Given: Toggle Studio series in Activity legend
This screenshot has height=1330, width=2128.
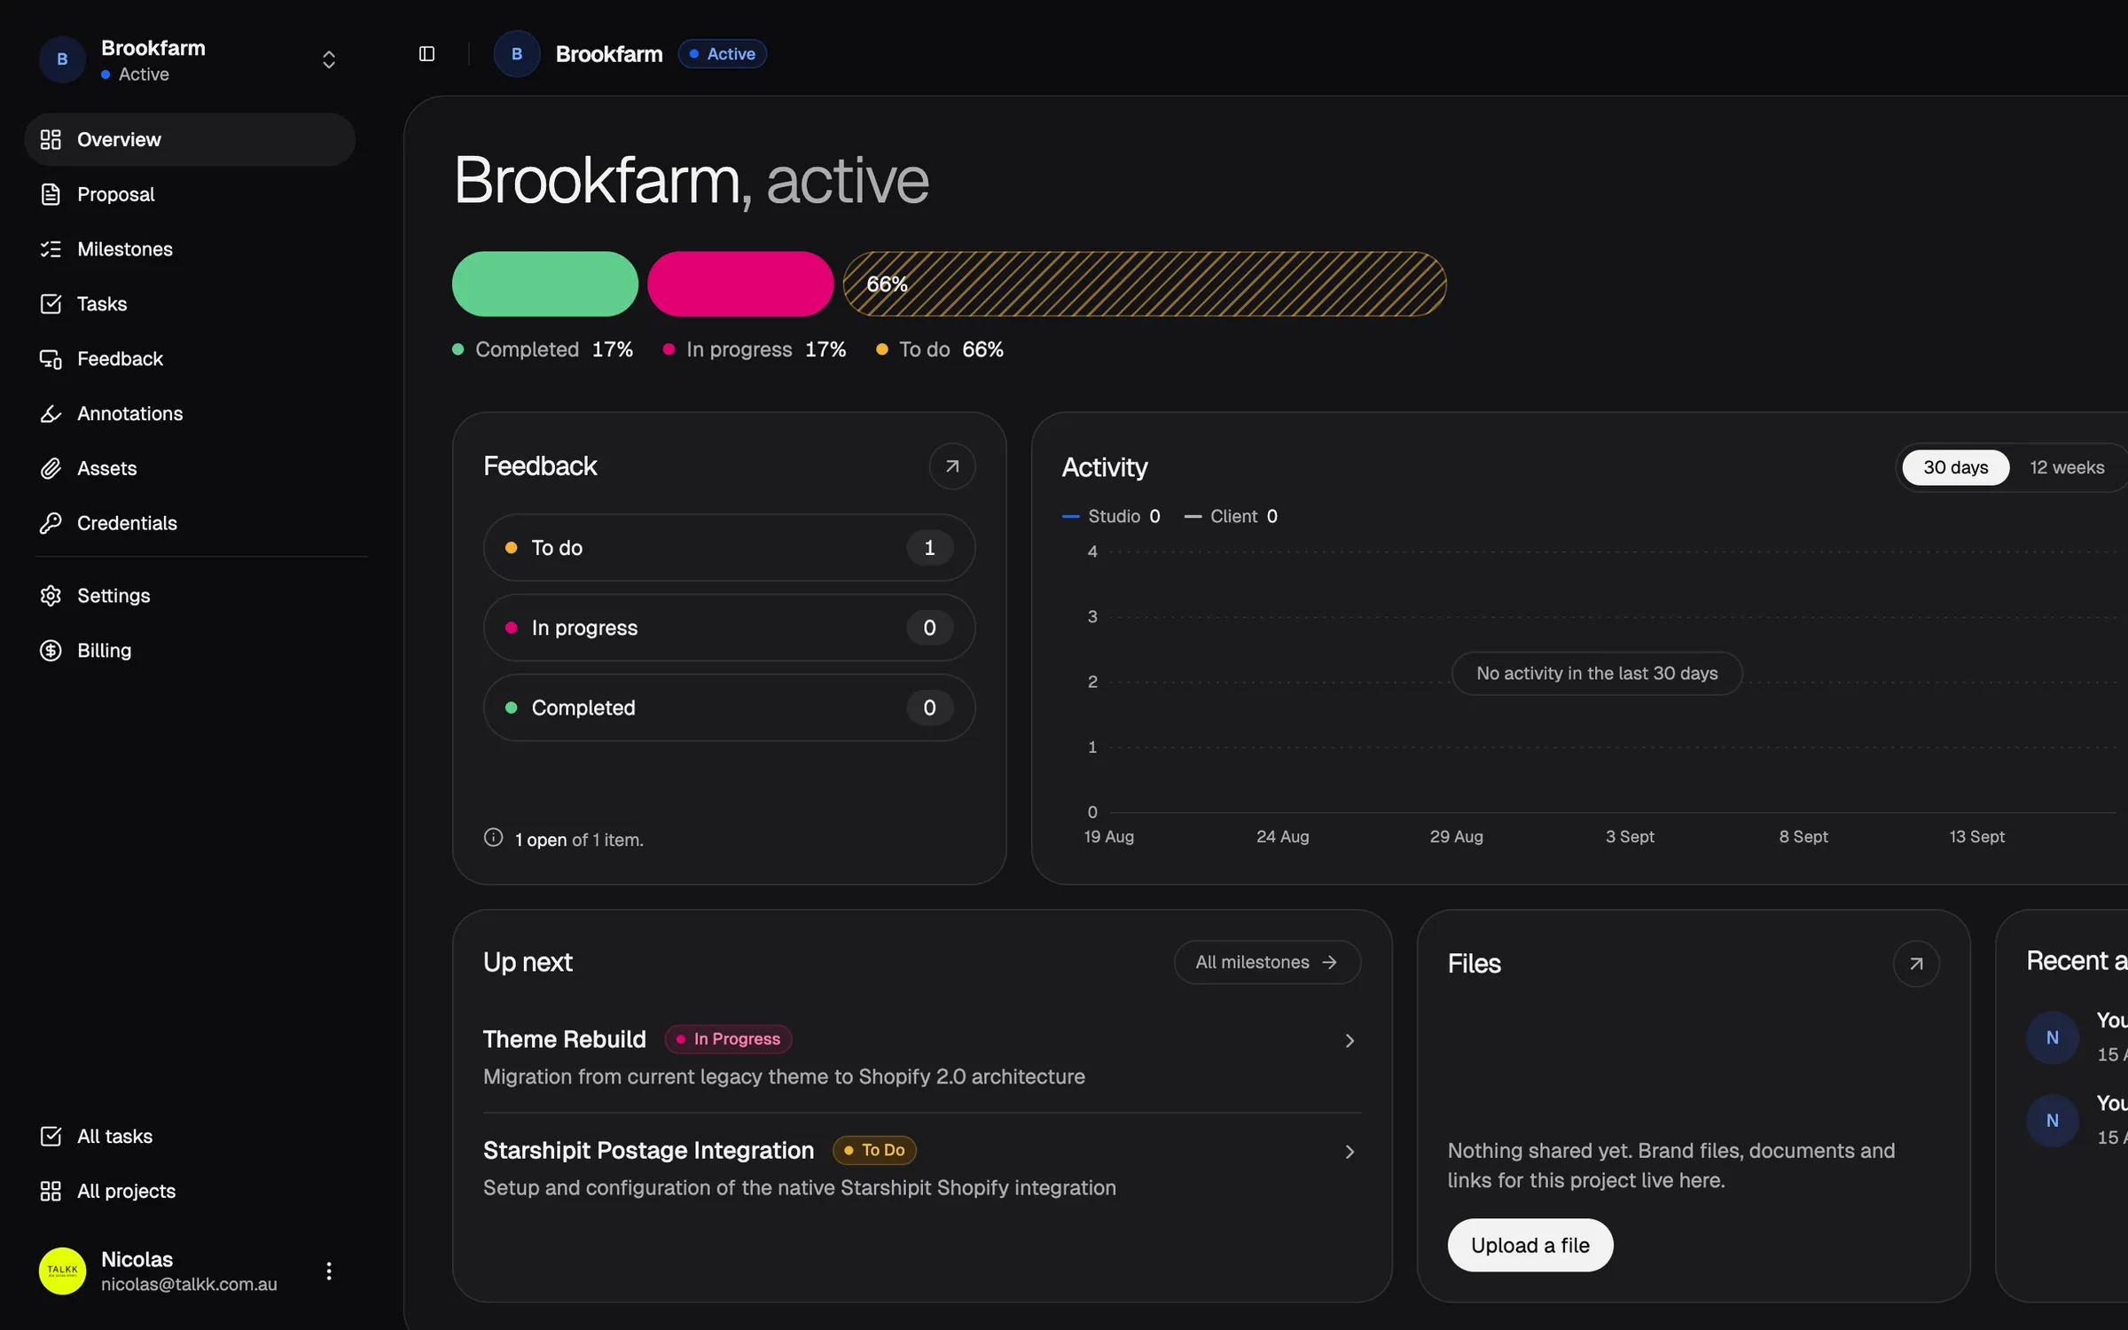Looking at the screenshot, I should (x=1111, y=516).
